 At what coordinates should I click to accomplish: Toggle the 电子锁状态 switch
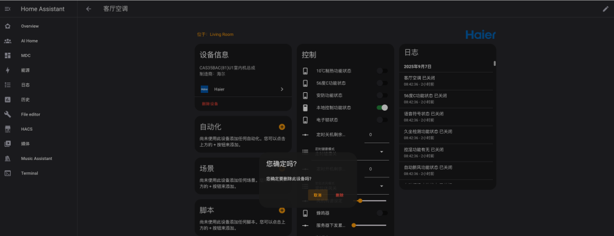[x=382, y=120]
